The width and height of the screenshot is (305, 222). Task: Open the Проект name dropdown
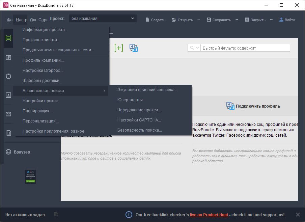(x=103, y=19)
